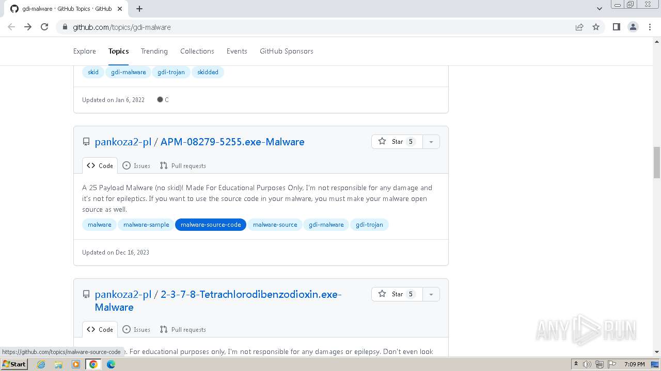The image size is (661, 371).
Task: Click the gdi-trojan tag in first card
Action: click(171, 72)
